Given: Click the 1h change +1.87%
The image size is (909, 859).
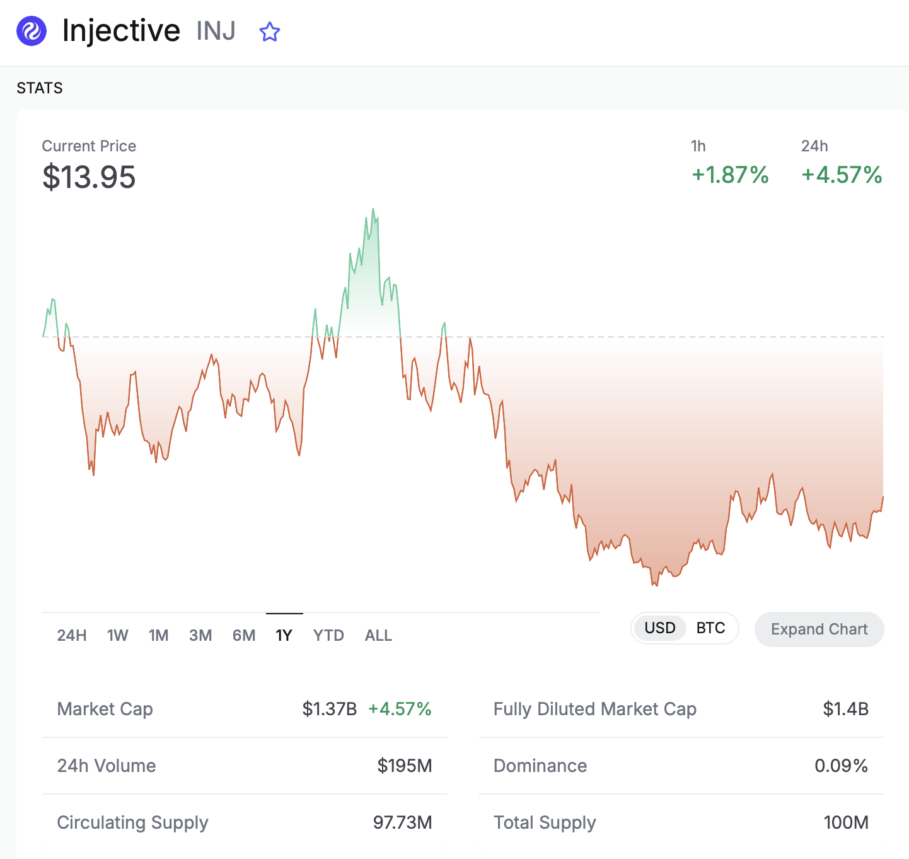Looking at the screenshot, I should [x=730, y=175].
